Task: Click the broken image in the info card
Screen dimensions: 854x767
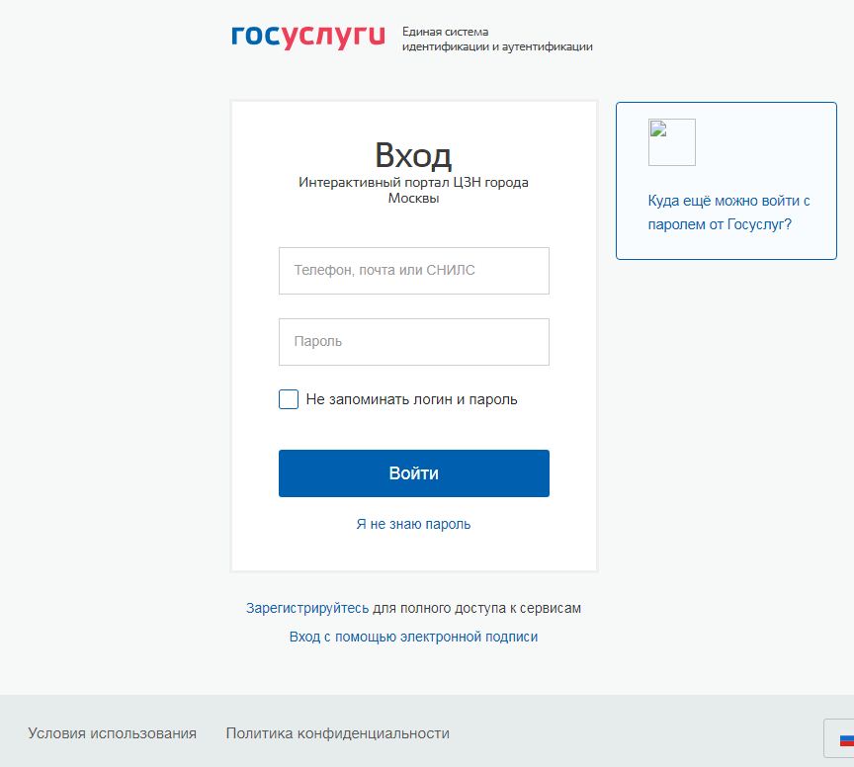Action: click(x=671, y=142)
